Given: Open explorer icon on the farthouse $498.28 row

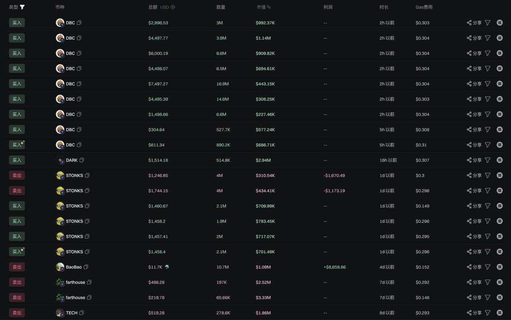Looking at the screenshot, I should (x=500, y=283).
